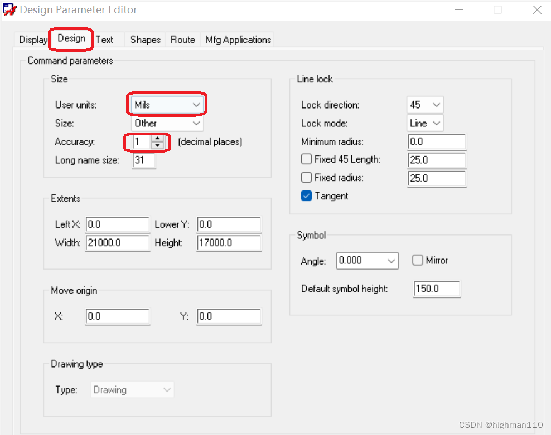
Task: Enable the Fixed radius checkbox
Action: [x=306, y=177]
